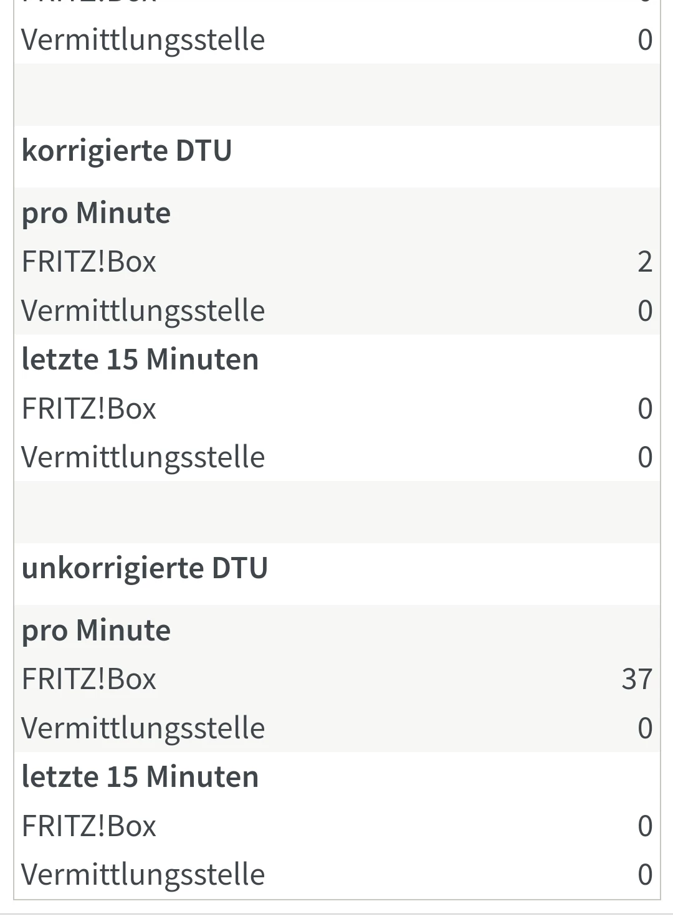Click Vermittlungsstelle value under korrigierte pro Minute
Screen dimensions: 673x919
(645, 311)
